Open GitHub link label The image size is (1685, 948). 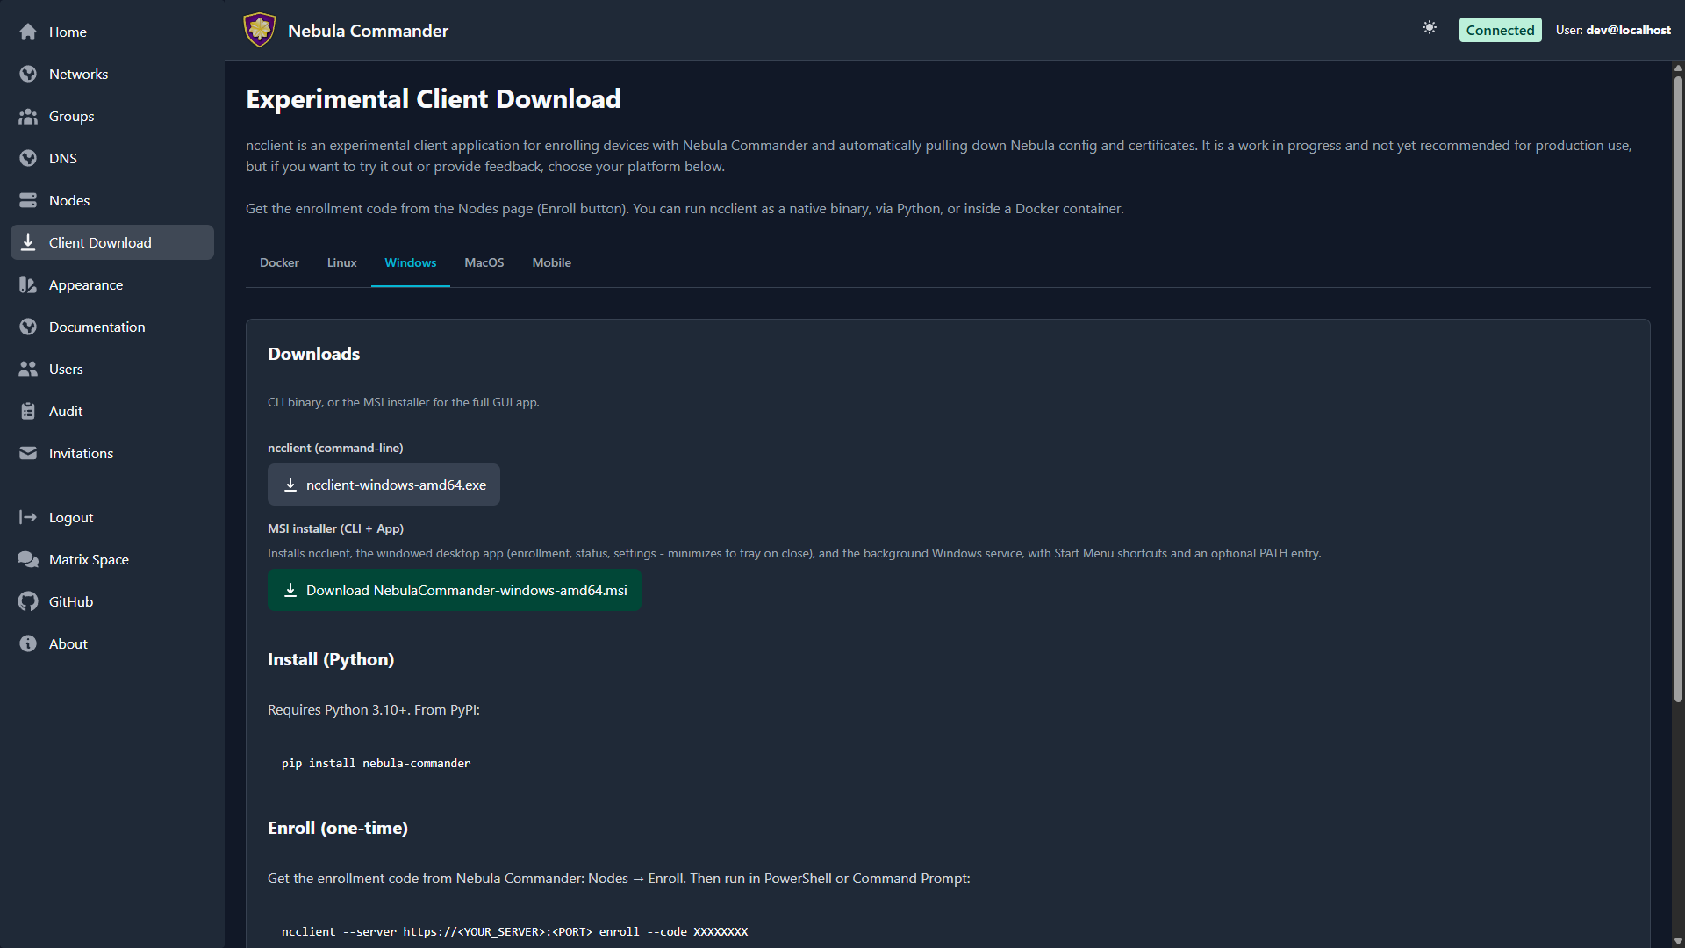tap(71, 601)
